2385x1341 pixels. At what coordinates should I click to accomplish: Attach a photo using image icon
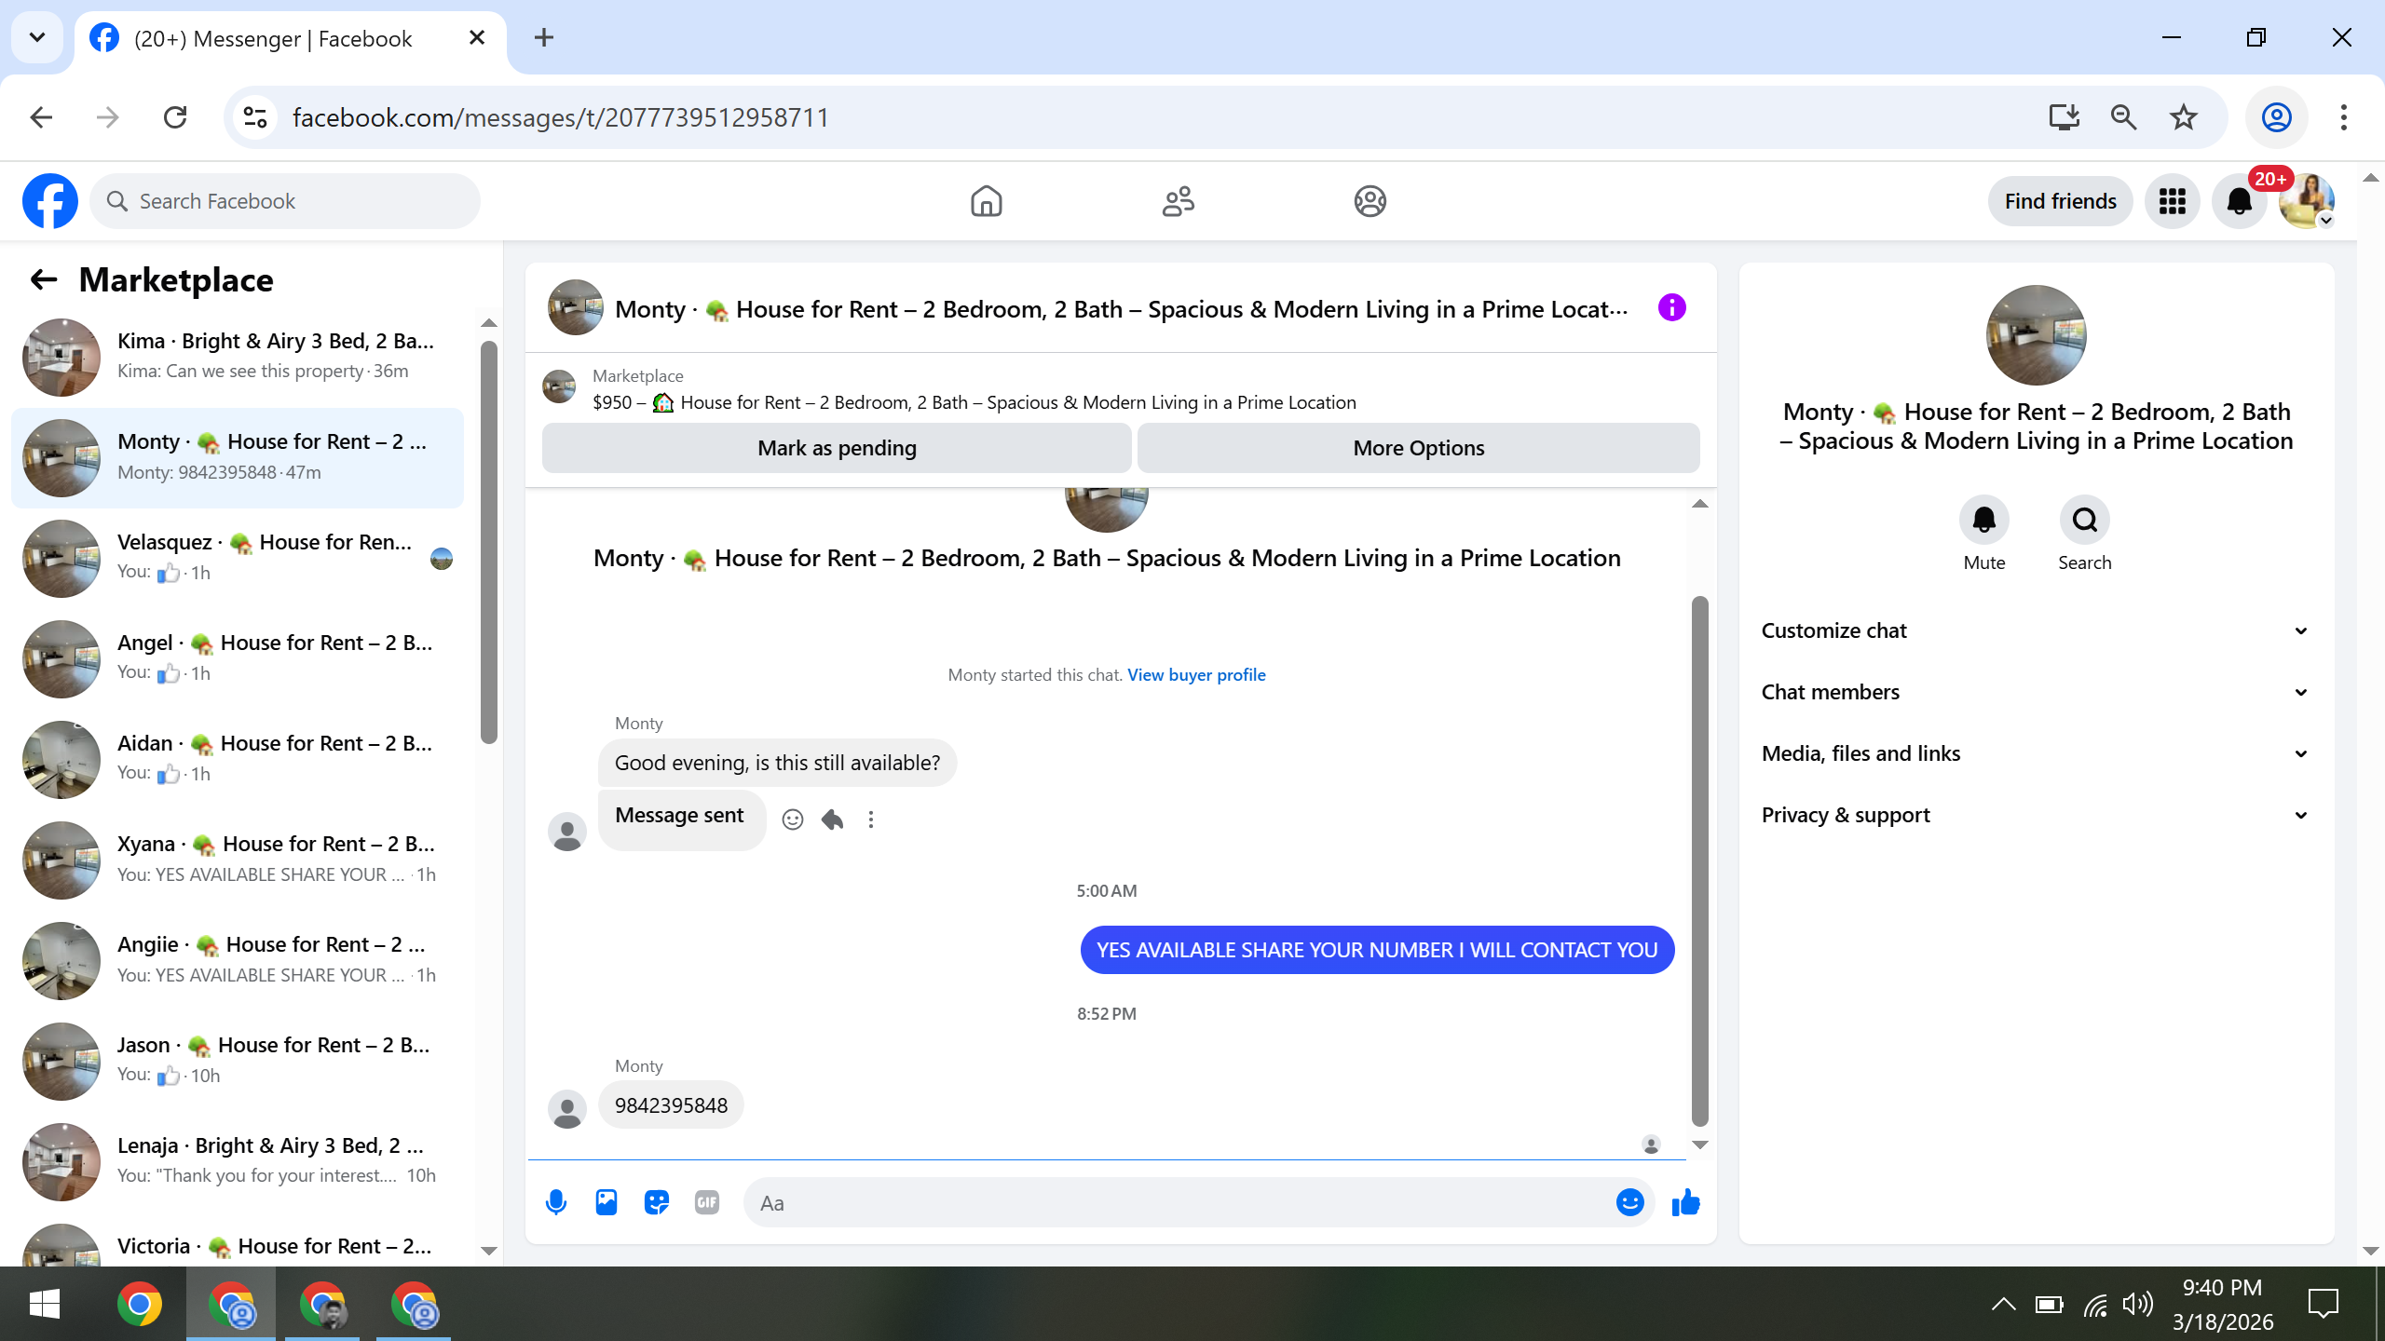click(606, 1202)
